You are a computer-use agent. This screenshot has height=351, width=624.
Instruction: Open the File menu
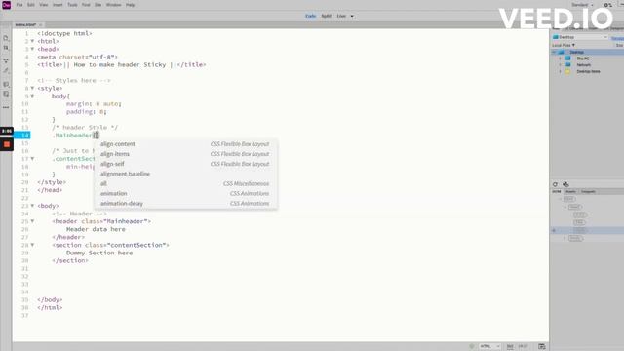(x=19, y=5)
